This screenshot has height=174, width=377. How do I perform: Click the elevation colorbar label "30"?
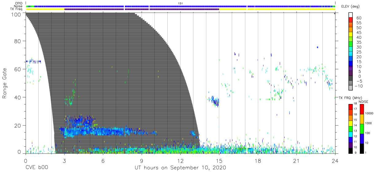pos(359,47)
